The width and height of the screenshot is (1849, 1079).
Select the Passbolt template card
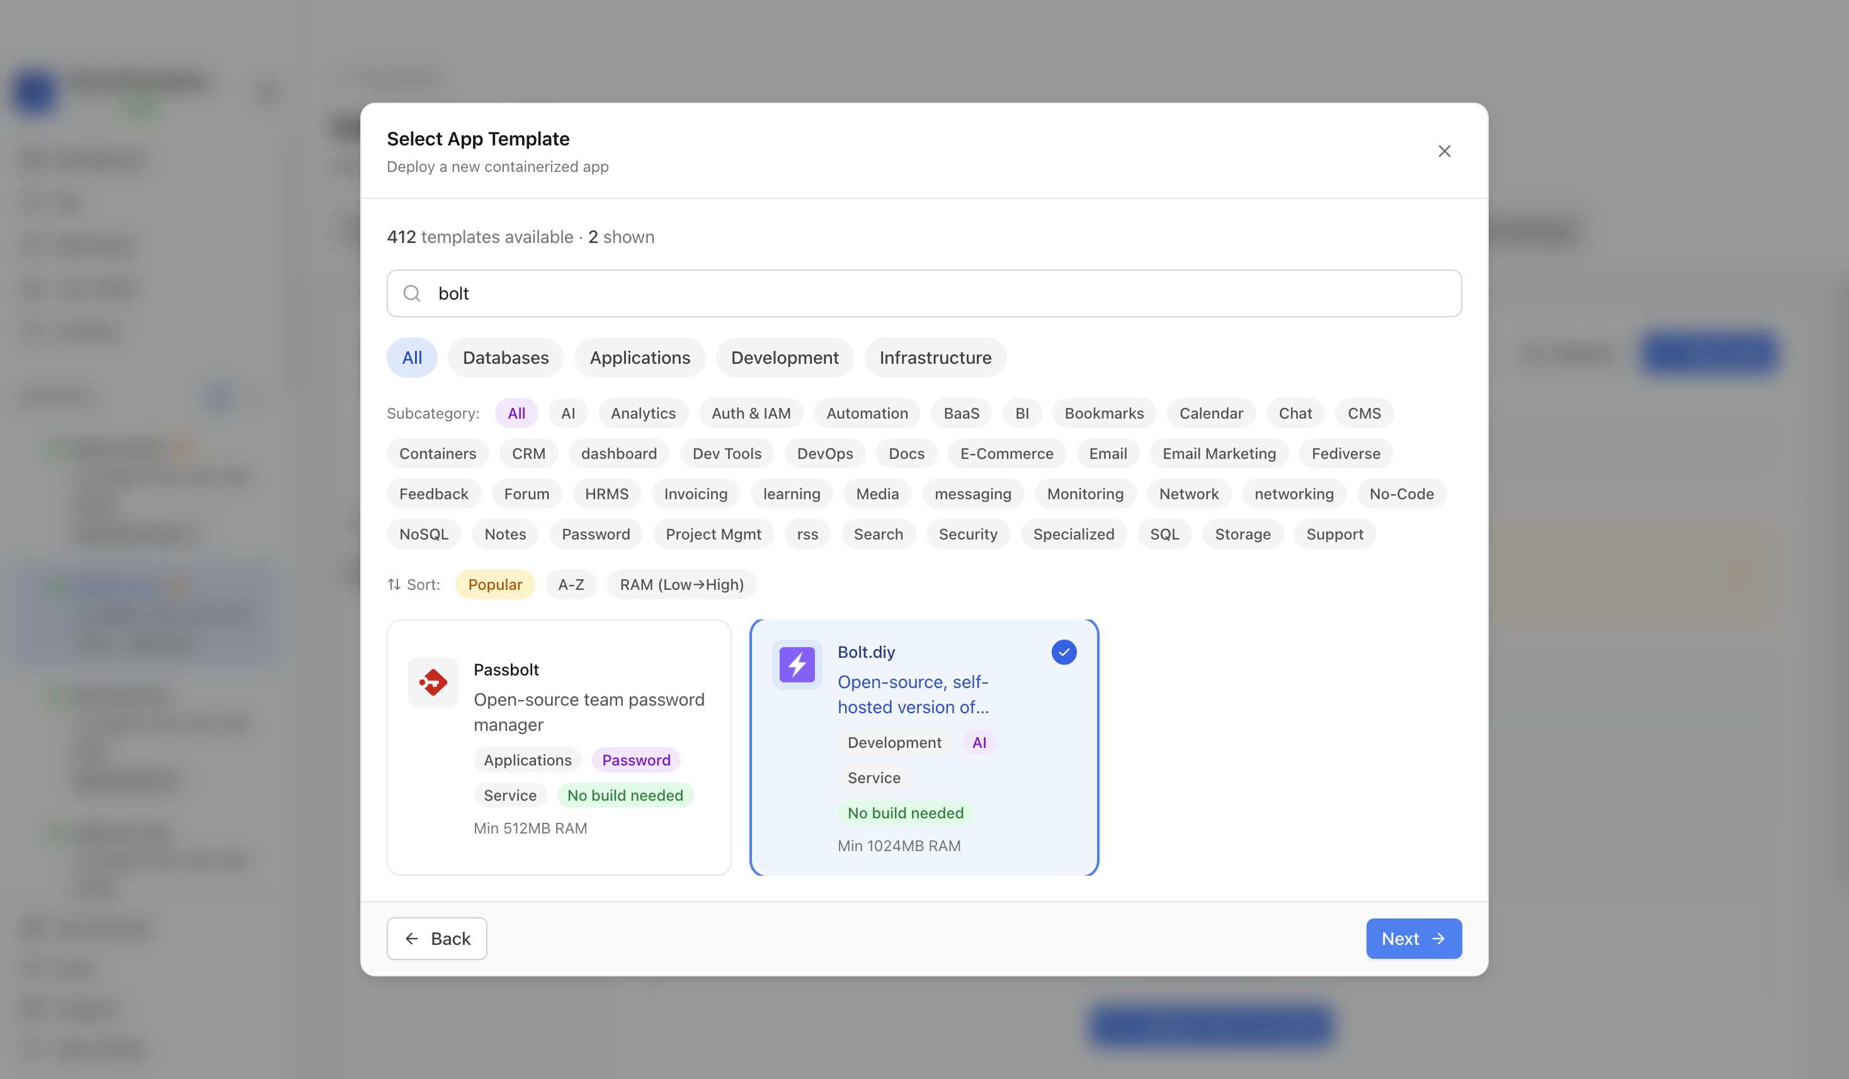point(559,747)
